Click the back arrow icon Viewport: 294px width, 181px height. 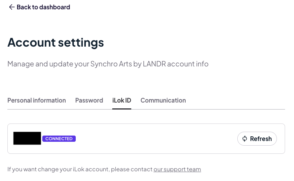click(x=12, y=7)
